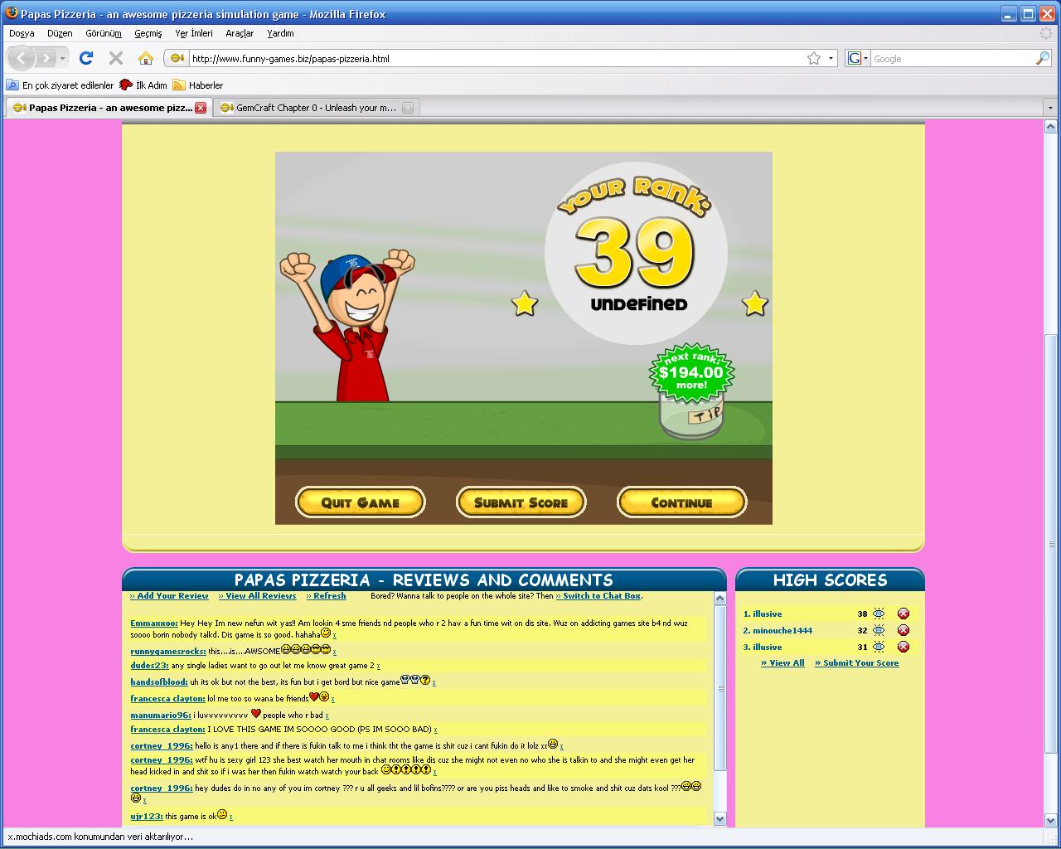Click the page scrollbar up arrow
1061x849 pixels.
point(1050,127)
